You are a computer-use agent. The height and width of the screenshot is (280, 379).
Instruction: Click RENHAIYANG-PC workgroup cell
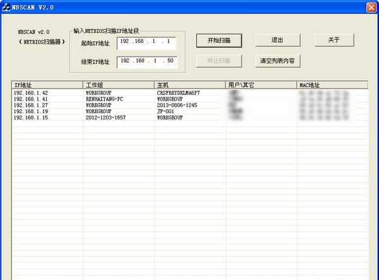point(104,99)
